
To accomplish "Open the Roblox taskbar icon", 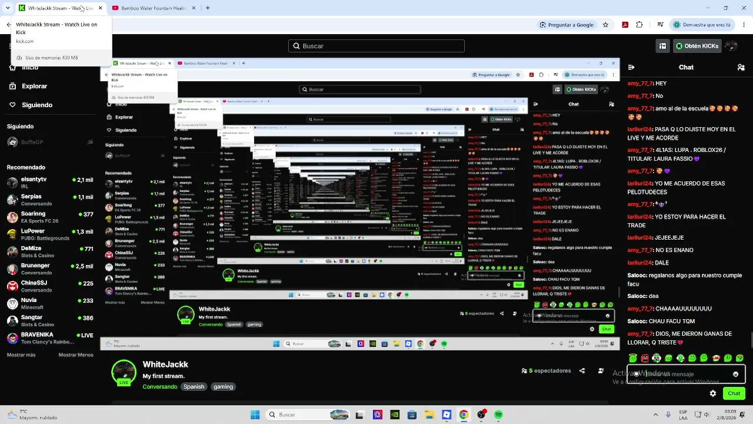I will [x=447, y=415].
